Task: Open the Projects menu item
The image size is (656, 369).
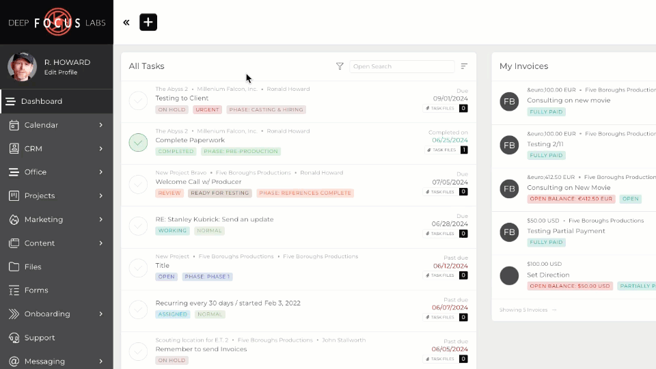Action: pos(57,196)
